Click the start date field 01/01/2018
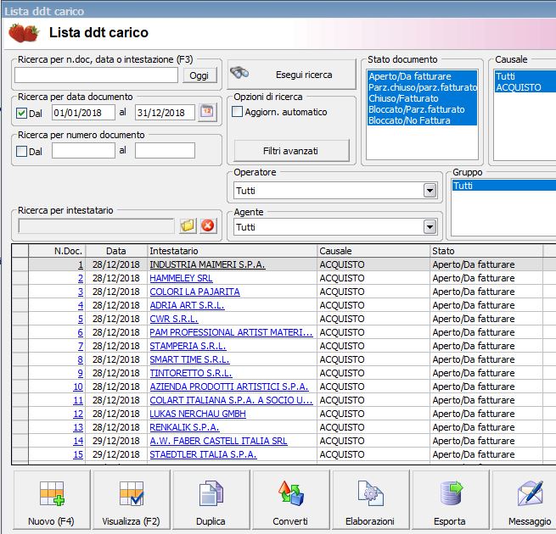Viewport: 556px width, 534px height. coord(83,113)
